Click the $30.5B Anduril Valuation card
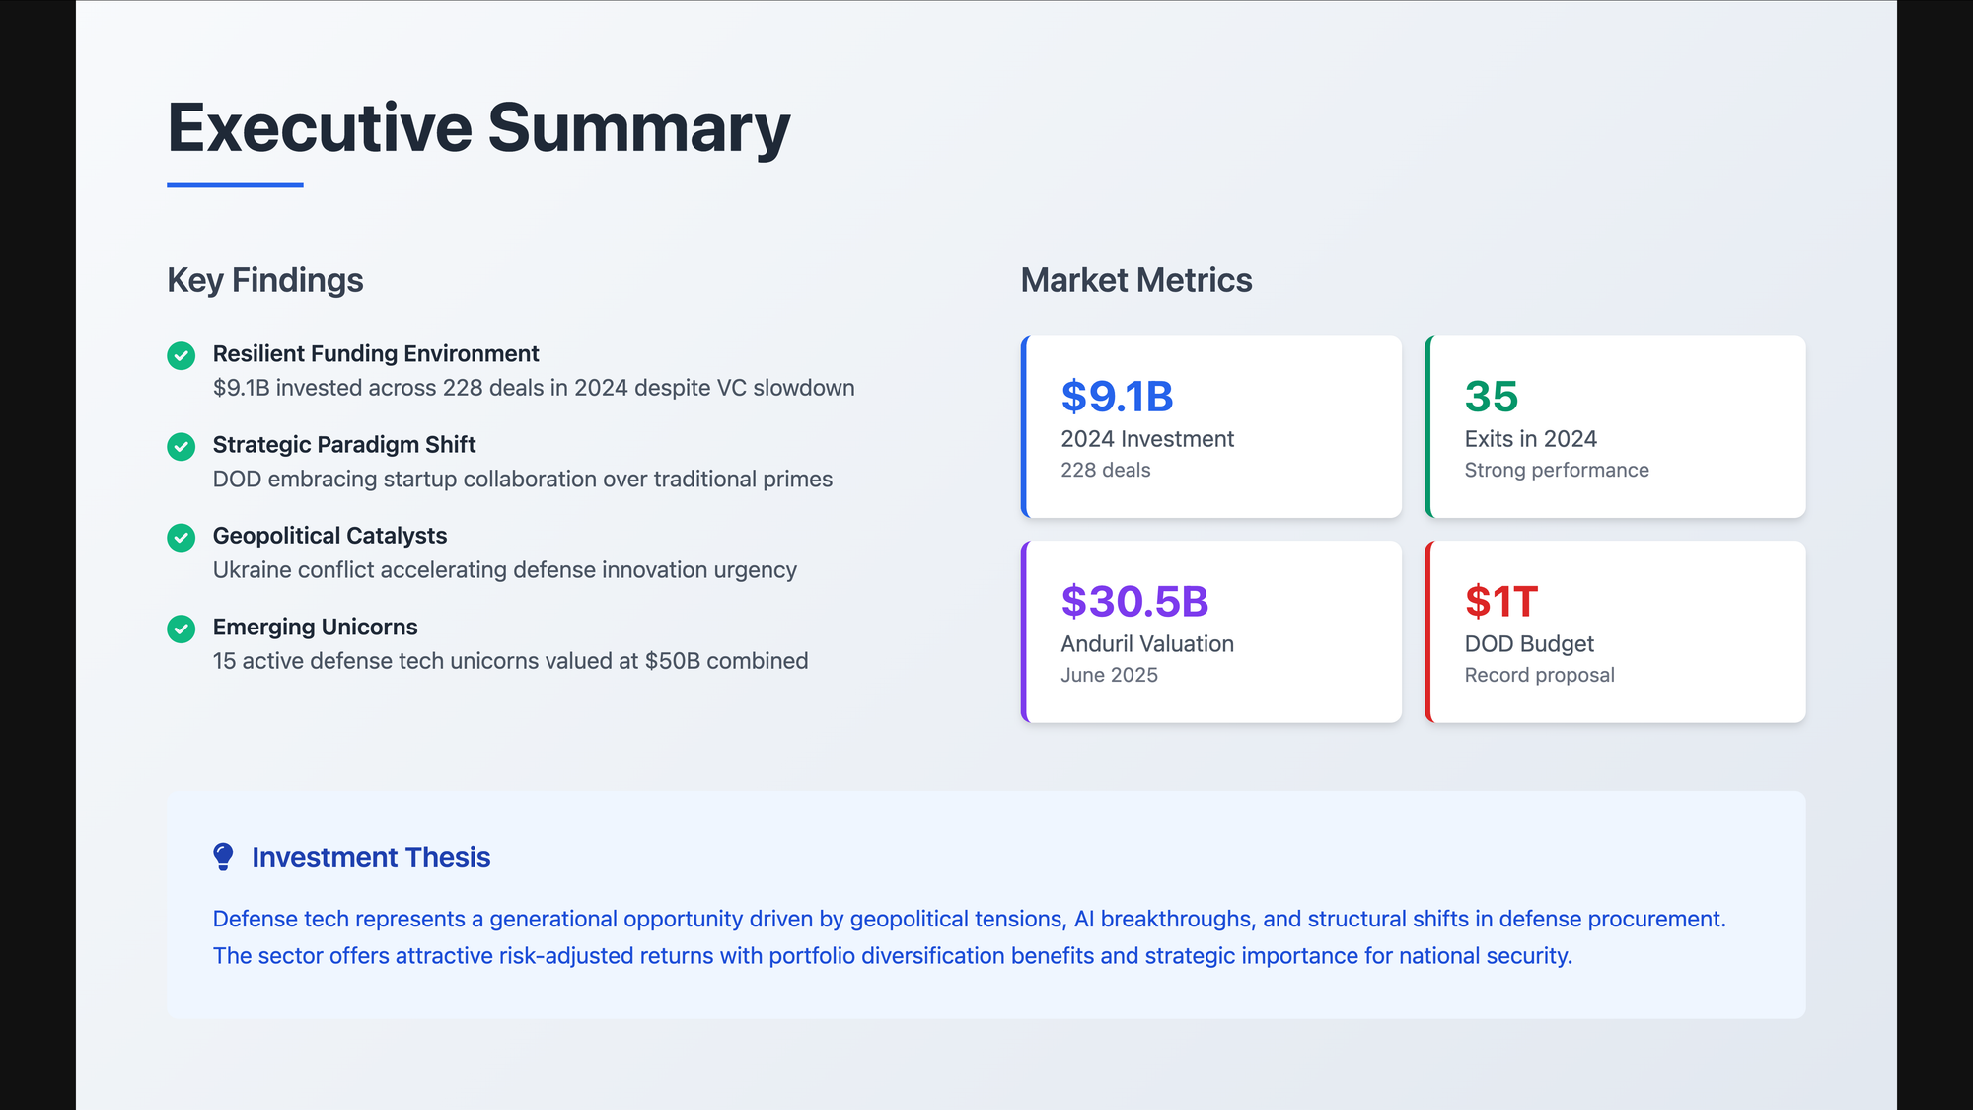 [1211, 631]
